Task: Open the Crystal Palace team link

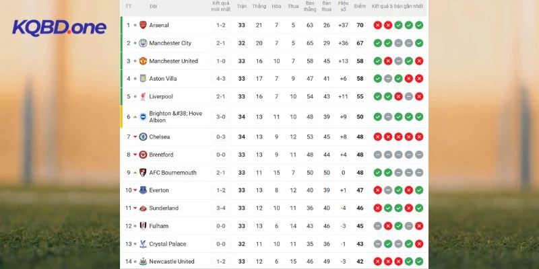Action: coord(168,244)
